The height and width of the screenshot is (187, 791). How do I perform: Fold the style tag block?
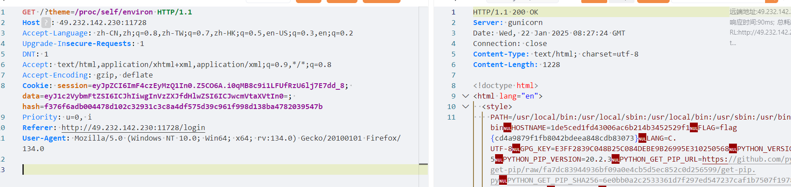pyautogui.click(x=466, y=106)
